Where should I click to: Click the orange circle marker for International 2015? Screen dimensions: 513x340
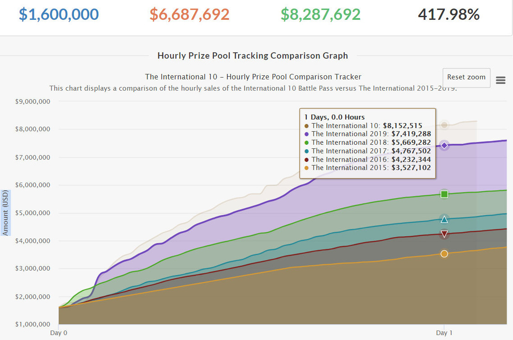coord(444,254)
